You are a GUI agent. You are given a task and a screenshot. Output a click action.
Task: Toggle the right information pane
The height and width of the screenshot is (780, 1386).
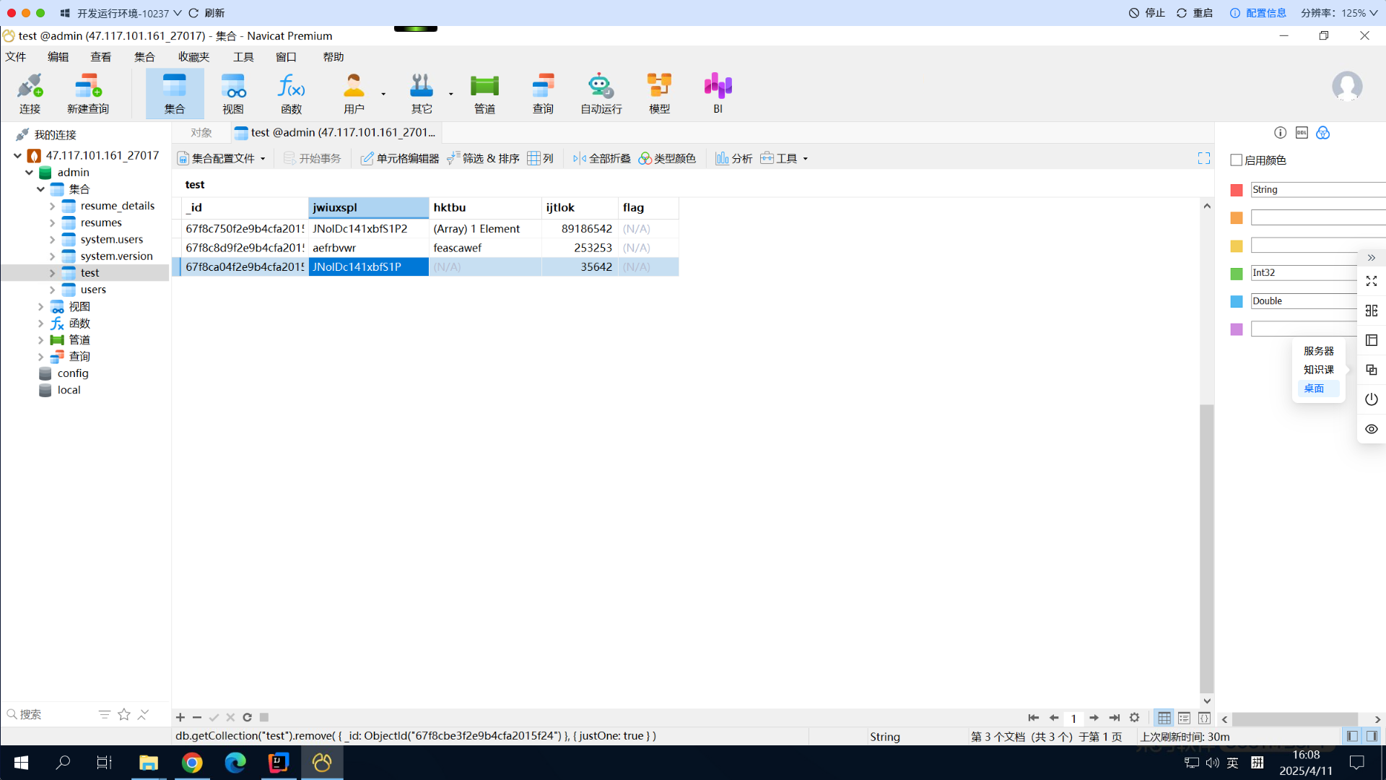point(1372,736)
